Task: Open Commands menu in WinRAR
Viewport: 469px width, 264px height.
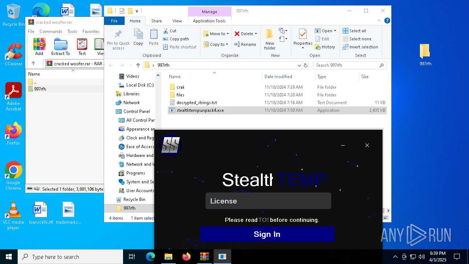Action: pos(51,32)
